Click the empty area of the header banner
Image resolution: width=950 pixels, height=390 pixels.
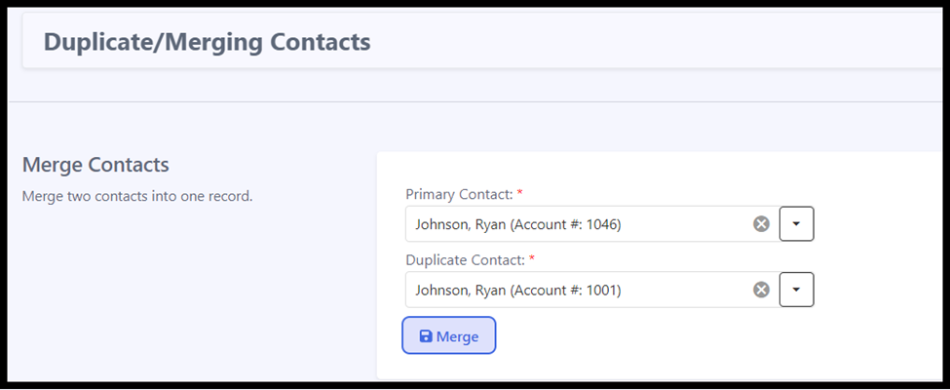[655, 41]
